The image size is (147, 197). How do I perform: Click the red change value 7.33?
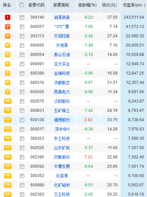pos(88,157)
